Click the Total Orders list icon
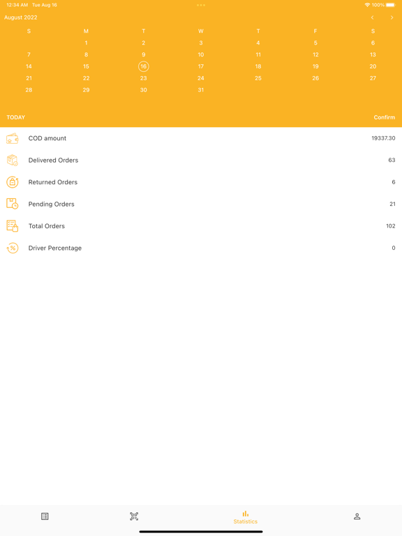The image size is (402, 536). [13, 226]
